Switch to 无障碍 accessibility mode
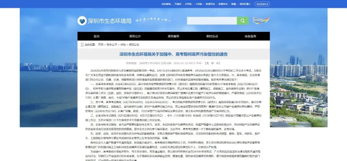Image resolution: width=347 pixels, height=161 pixels. [x=178, y=4]
